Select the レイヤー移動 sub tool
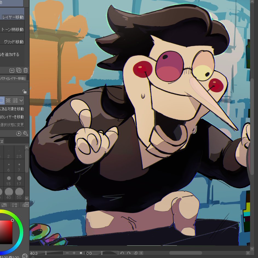This screenshot has width=258, height=258. coord(12,14)
